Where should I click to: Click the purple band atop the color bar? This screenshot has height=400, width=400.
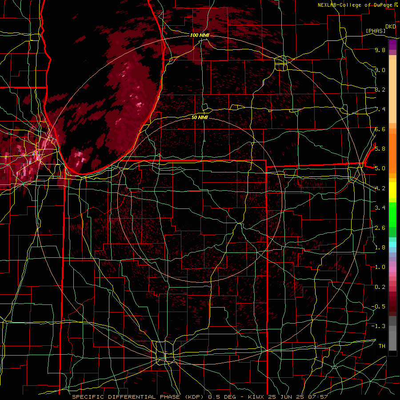point(392,44)
